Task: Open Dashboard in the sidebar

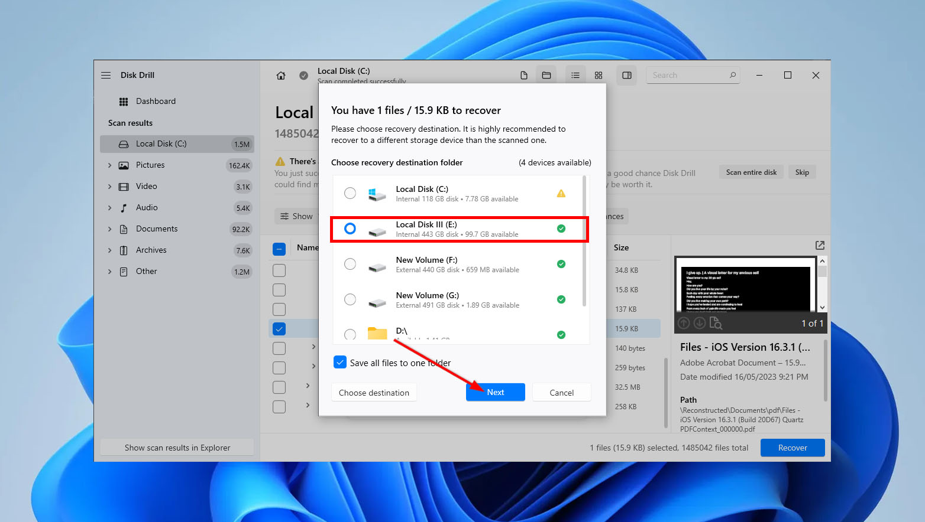Action: tap(155, 101)
